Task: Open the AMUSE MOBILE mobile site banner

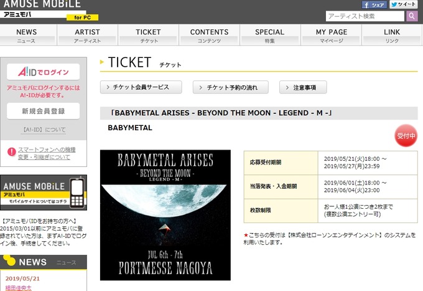Action: [44, 193]
